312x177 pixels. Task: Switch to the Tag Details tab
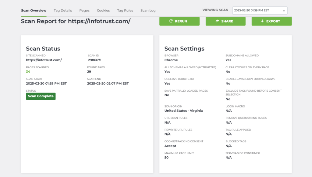63,10
